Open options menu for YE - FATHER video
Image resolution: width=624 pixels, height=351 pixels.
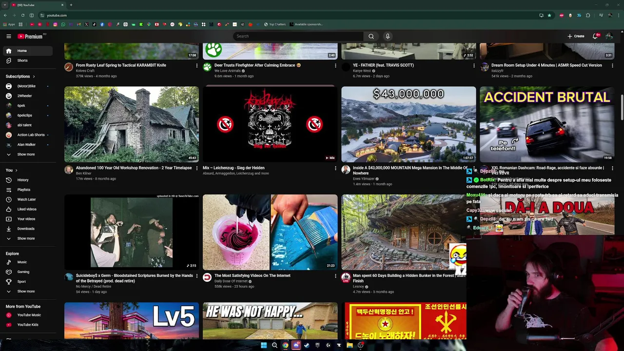[x=474, y=65]
